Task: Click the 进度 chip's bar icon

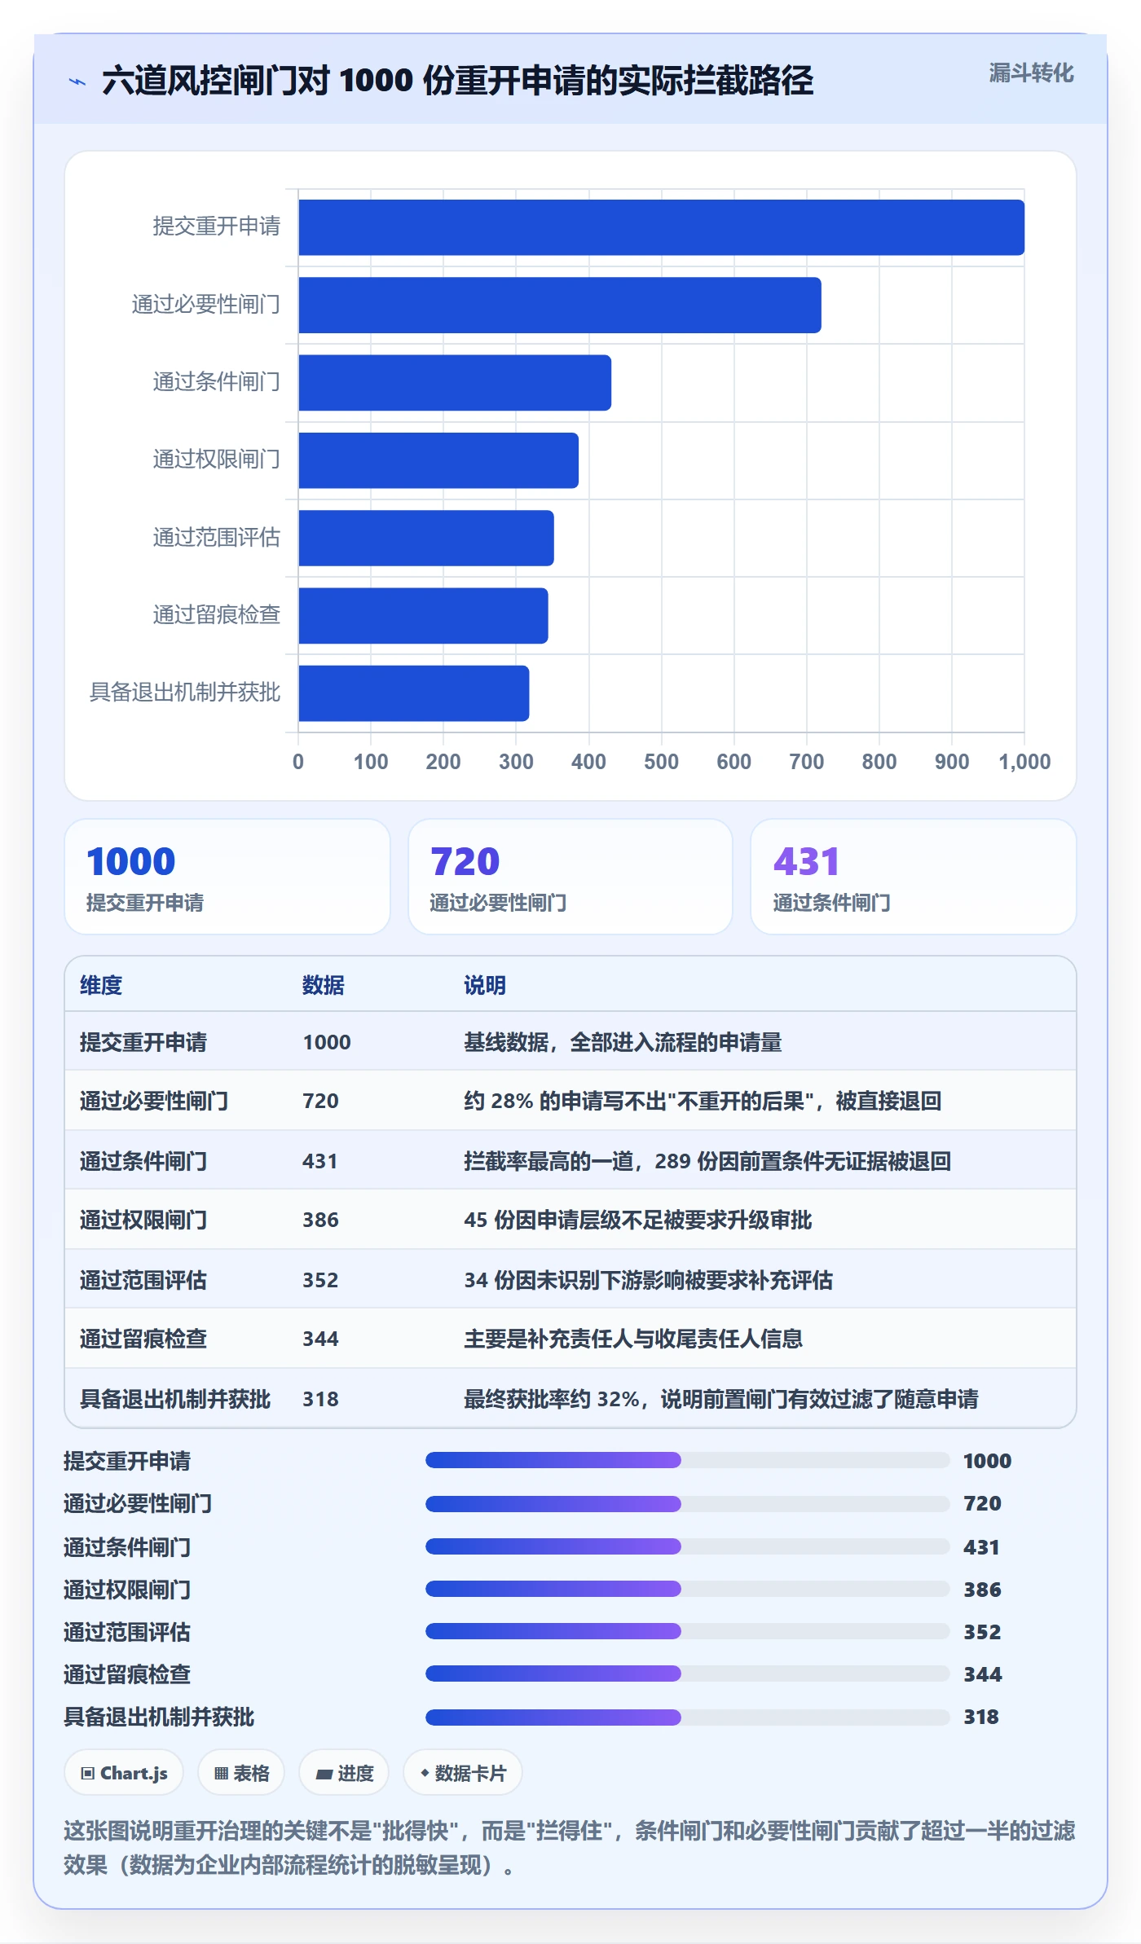Action: point(324,1774)
